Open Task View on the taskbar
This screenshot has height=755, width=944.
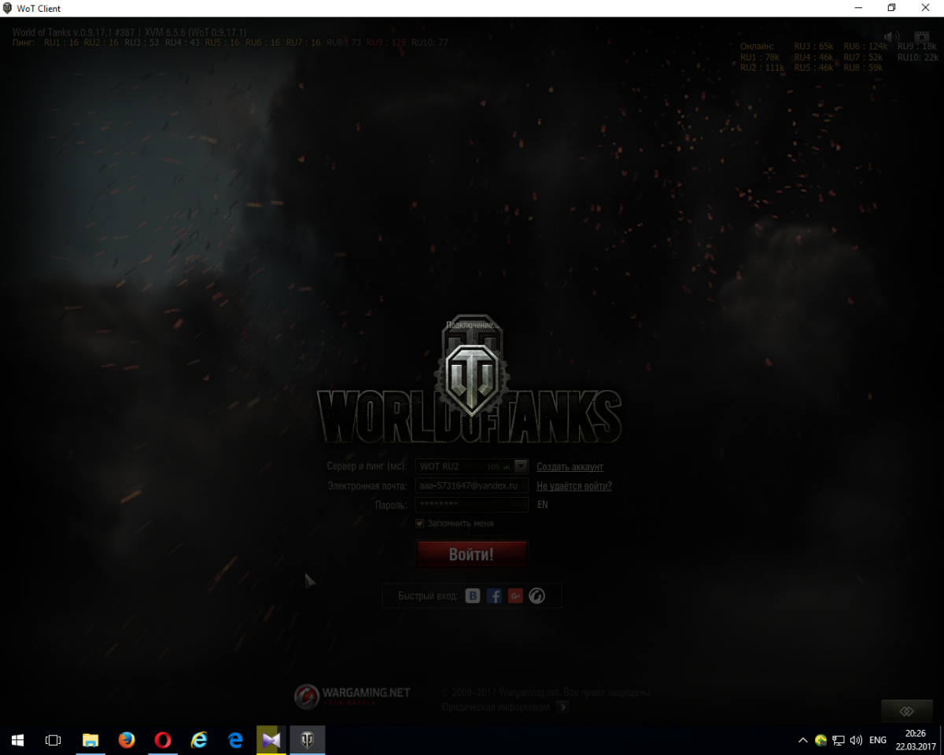pyautogui.click(x=53, y=740)
